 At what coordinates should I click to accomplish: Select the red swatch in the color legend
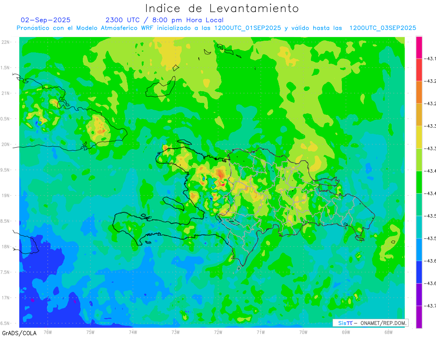point(419,70)
